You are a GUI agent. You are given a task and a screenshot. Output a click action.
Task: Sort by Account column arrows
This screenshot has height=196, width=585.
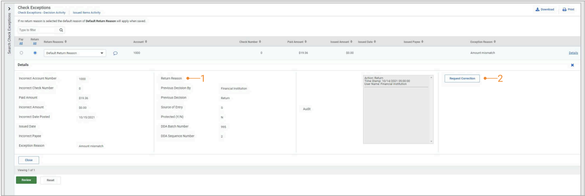coord(147,42)
